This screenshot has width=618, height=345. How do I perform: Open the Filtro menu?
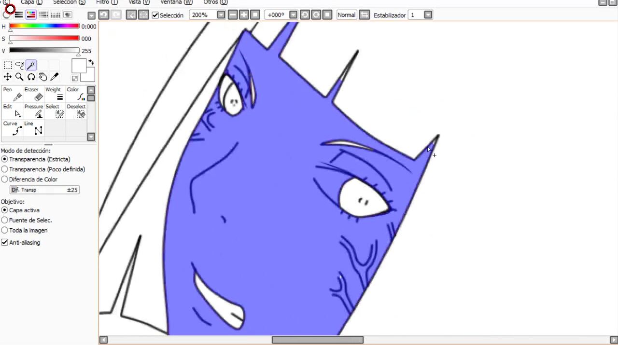pyautogui.click(x=107, y=2)
